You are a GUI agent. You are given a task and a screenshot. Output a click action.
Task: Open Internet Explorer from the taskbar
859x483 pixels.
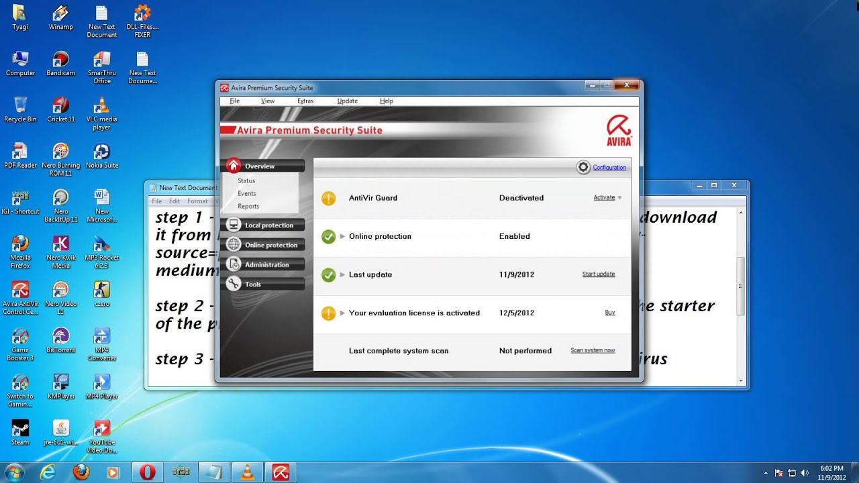click(48, 472)
